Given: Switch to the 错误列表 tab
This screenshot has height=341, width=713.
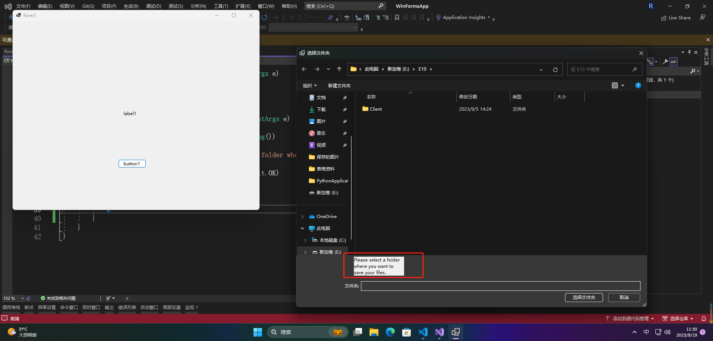Looking at the screenshot, I should 127,308.
